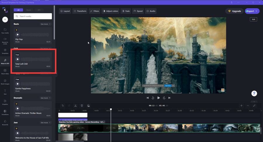
Task: Open the Record & create section
Action: 5,41
